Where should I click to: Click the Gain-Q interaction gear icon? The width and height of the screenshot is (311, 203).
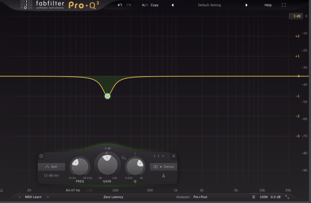point(124,158)
